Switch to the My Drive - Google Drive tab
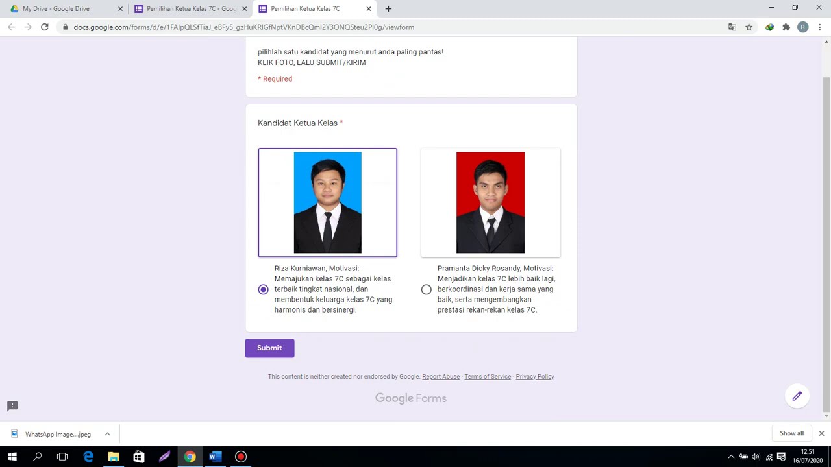The height and width of the screenshot is (467, 831). point(65,8)
